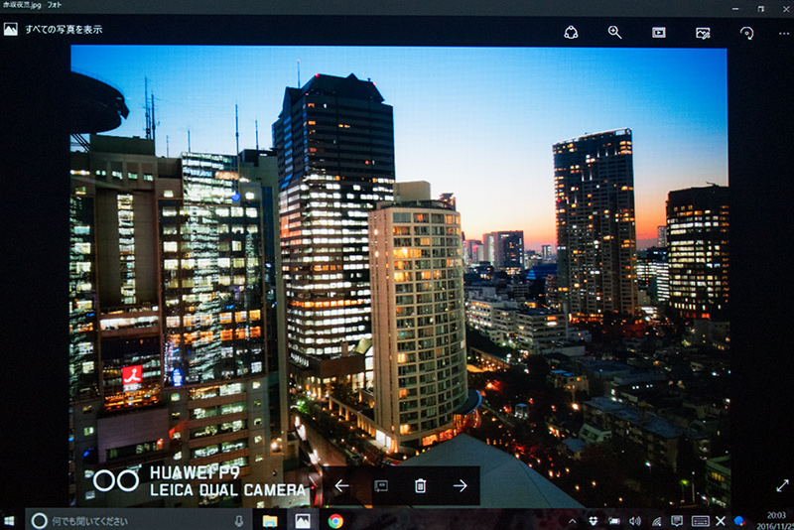
Task: Open Dropbox from system tray
Action: coord(593,521)
